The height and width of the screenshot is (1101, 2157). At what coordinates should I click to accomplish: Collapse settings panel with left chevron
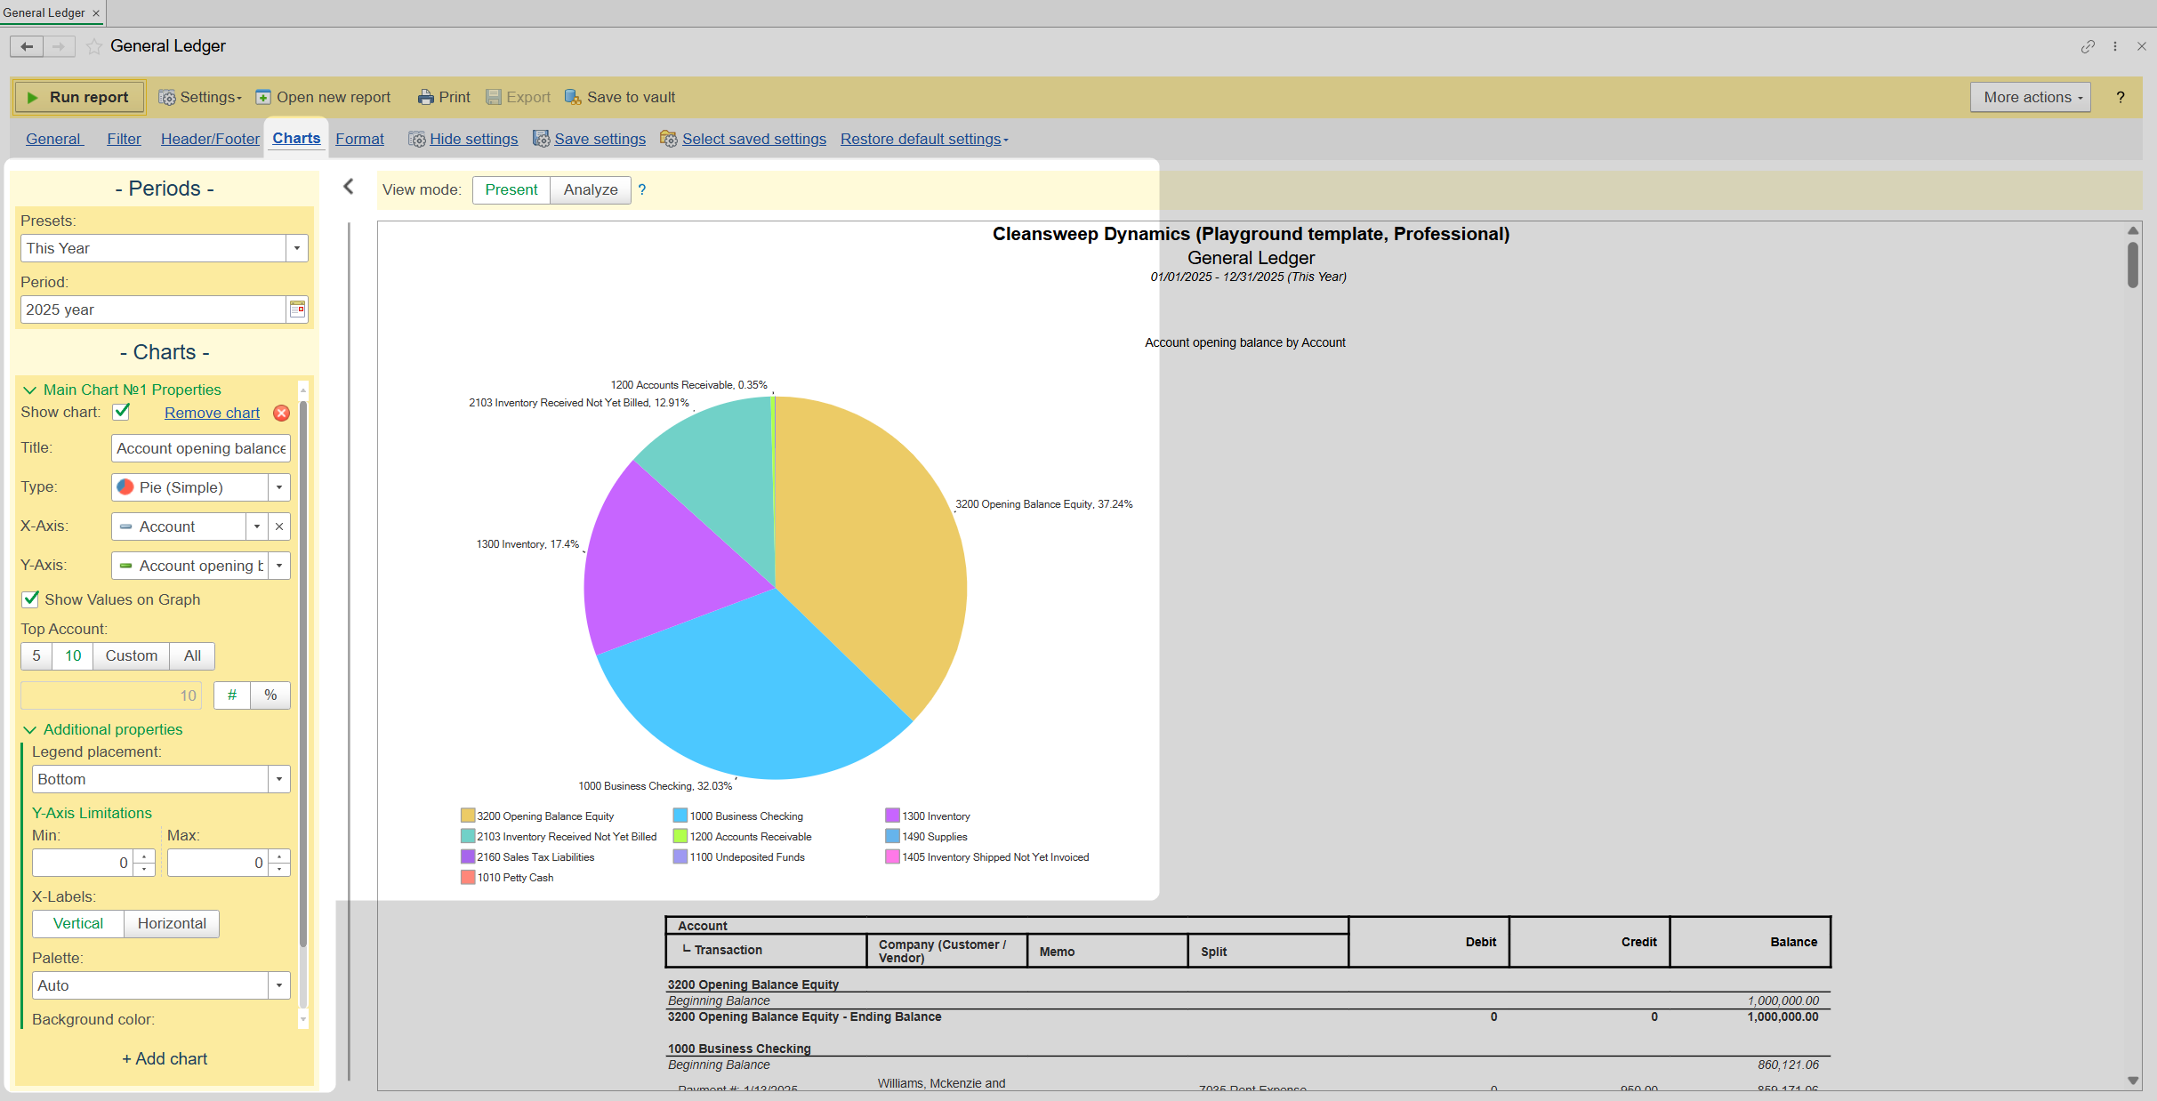point(349,186)
